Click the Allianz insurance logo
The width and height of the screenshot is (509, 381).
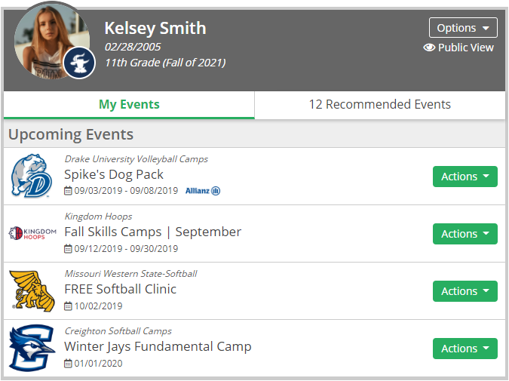click(x=203, y=191)
